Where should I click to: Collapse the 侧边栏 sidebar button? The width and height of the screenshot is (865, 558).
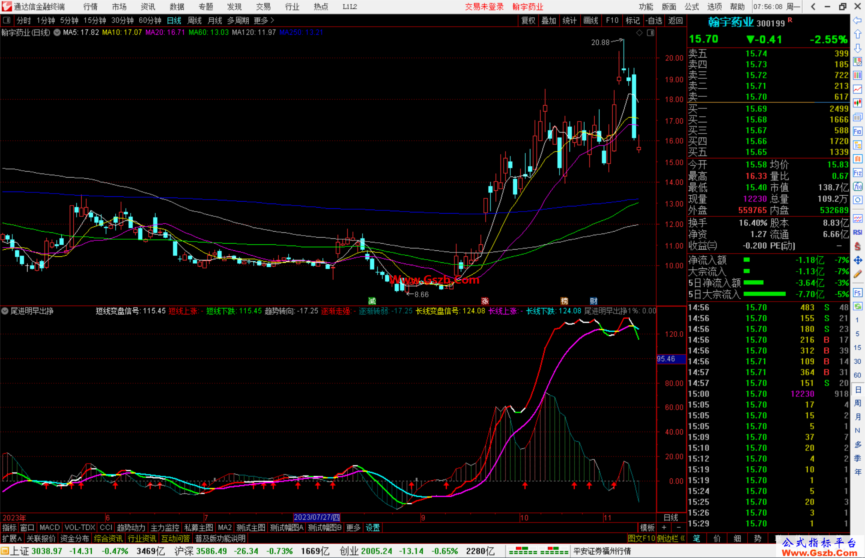(x=671, y=538)
